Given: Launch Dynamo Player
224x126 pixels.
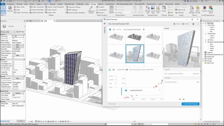Looking at the screenshot, I should coord(211,10).
